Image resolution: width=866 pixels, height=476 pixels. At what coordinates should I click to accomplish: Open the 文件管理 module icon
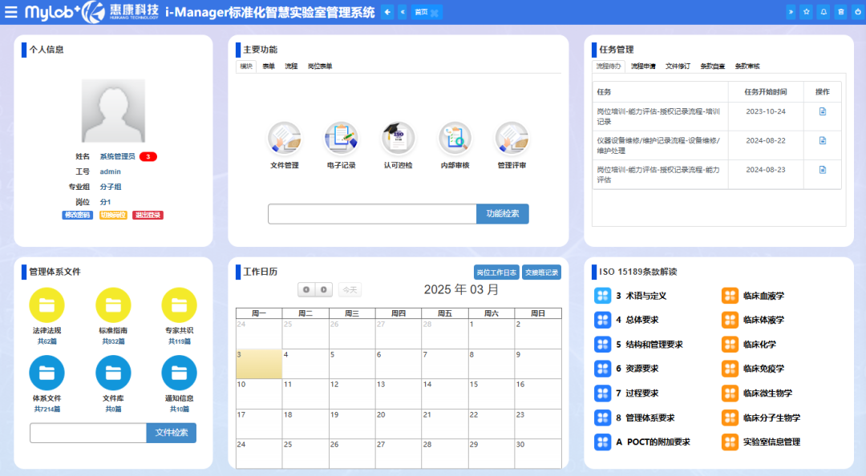[x=284, y=139]
